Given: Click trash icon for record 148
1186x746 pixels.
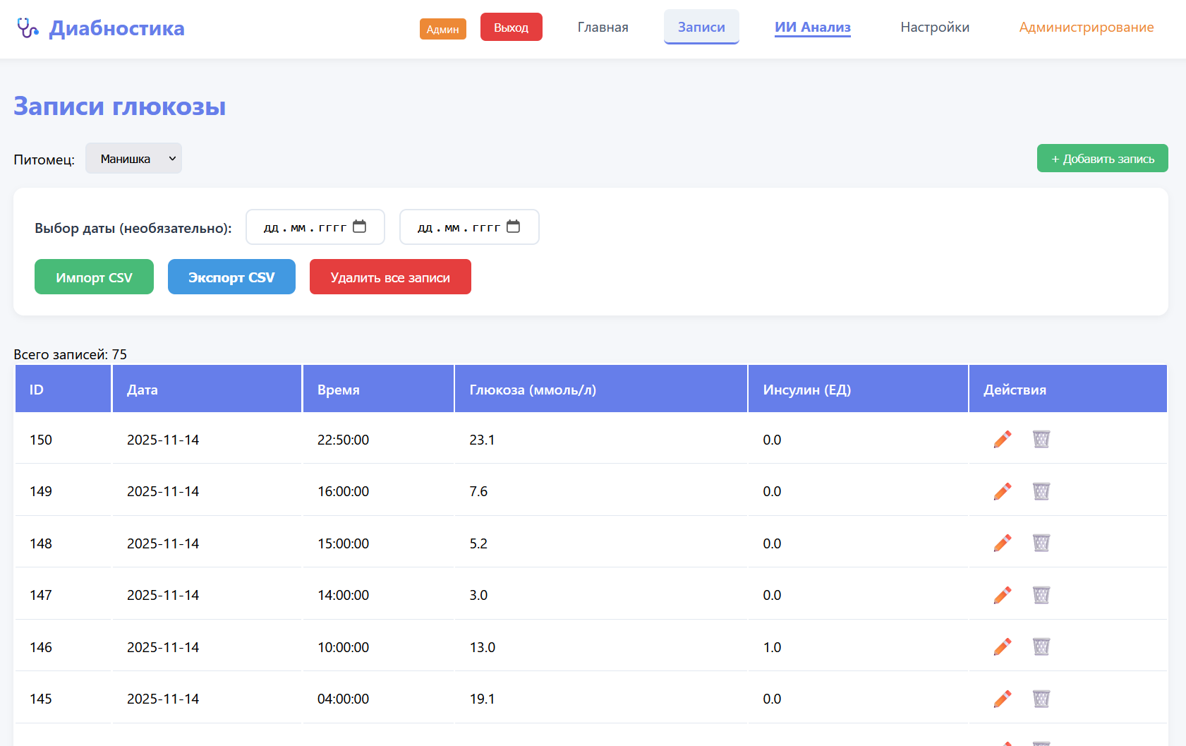Looking at the screenshot, I should click(x=1041, y=543).
